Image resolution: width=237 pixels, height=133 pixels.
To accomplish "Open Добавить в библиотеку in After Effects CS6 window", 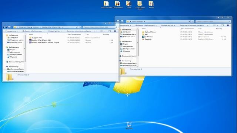I will click(33, 31).
